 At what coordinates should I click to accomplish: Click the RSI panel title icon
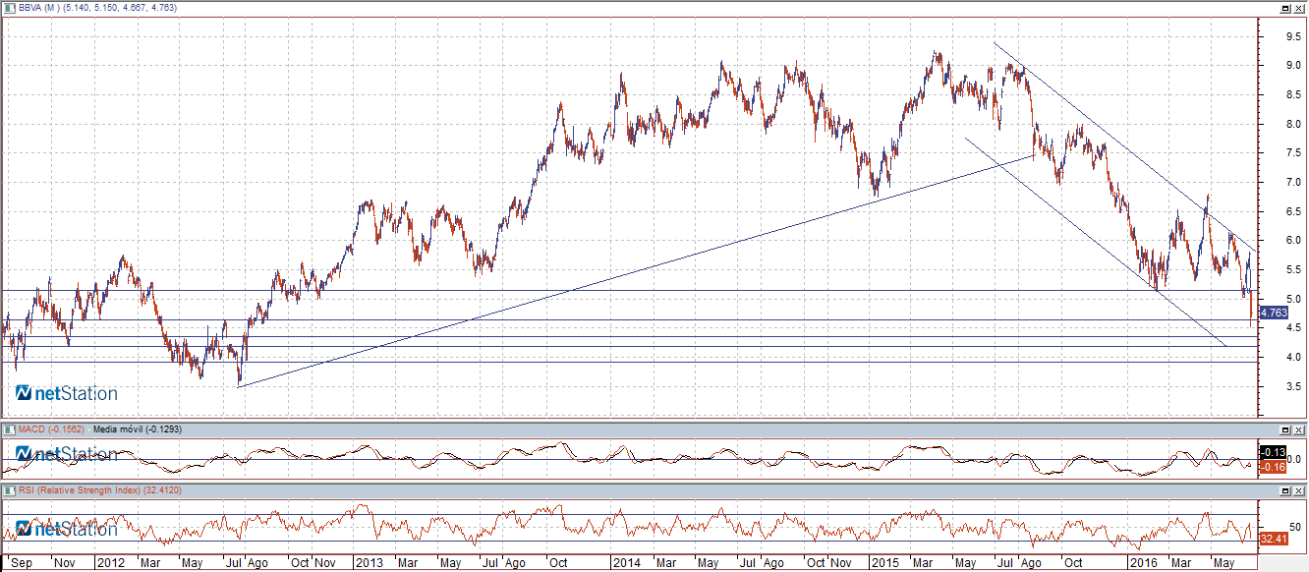click(11, 489)
